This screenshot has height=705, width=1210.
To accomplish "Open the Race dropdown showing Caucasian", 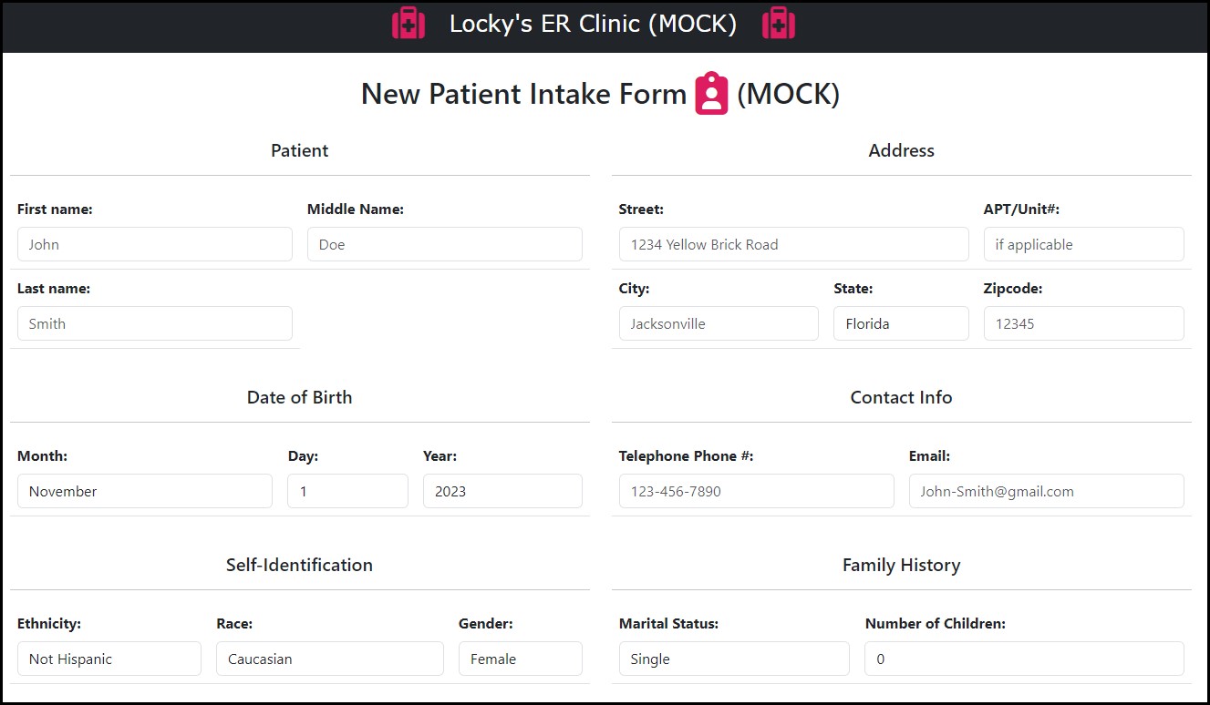I will [330, 659].
